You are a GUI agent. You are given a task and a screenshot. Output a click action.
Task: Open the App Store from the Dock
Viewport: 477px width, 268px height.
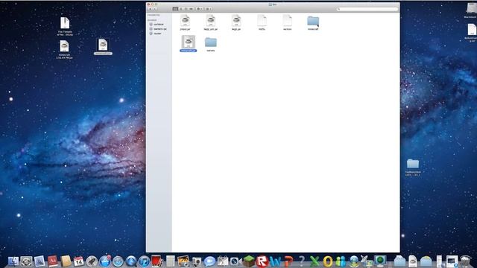tap(105, 261)
